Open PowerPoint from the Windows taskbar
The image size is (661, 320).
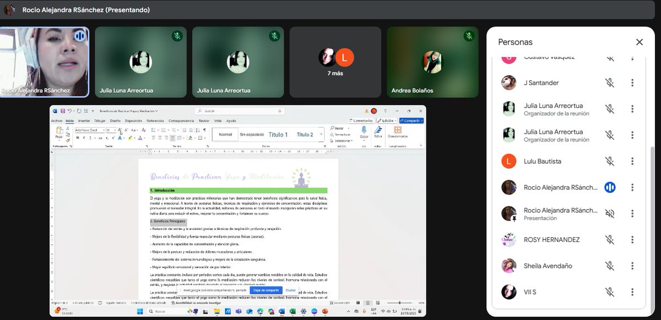[325, 311]
